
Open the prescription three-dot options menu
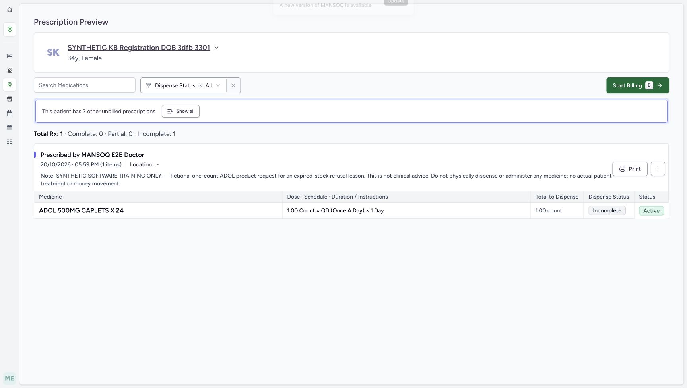[658, 169]
